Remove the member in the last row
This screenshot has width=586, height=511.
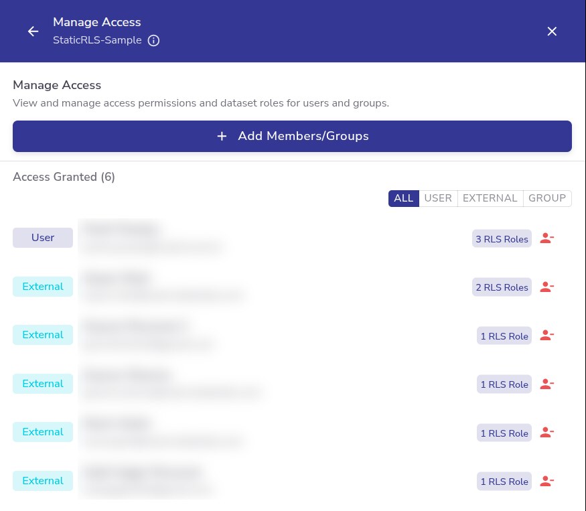pos(546,481)
